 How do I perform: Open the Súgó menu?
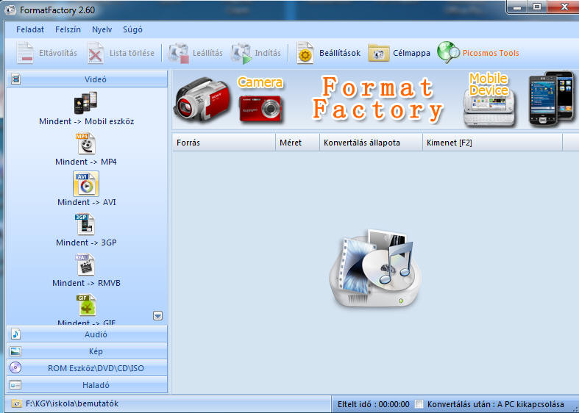tap(132, 29)
